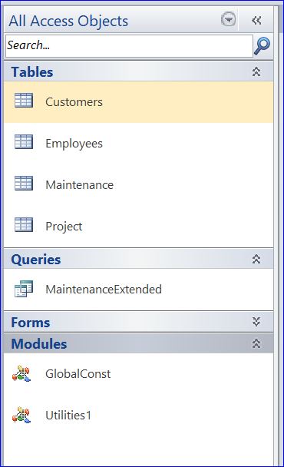Click the Search input field
The width and height of the screenshot is (284, 467).
(x=129, y=46)
